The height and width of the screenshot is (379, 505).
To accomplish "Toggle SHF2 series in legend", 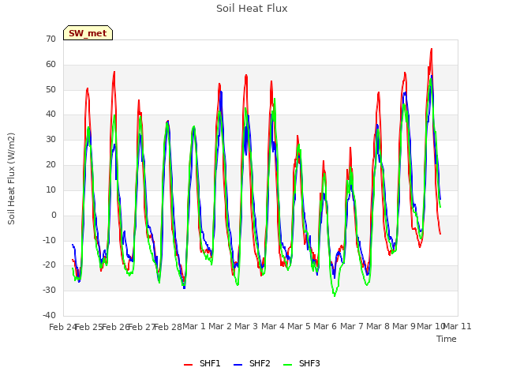I will click(x=252, y=363).
